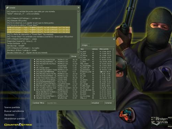
Task: Click the Conectar button
Action: [109, 103]
